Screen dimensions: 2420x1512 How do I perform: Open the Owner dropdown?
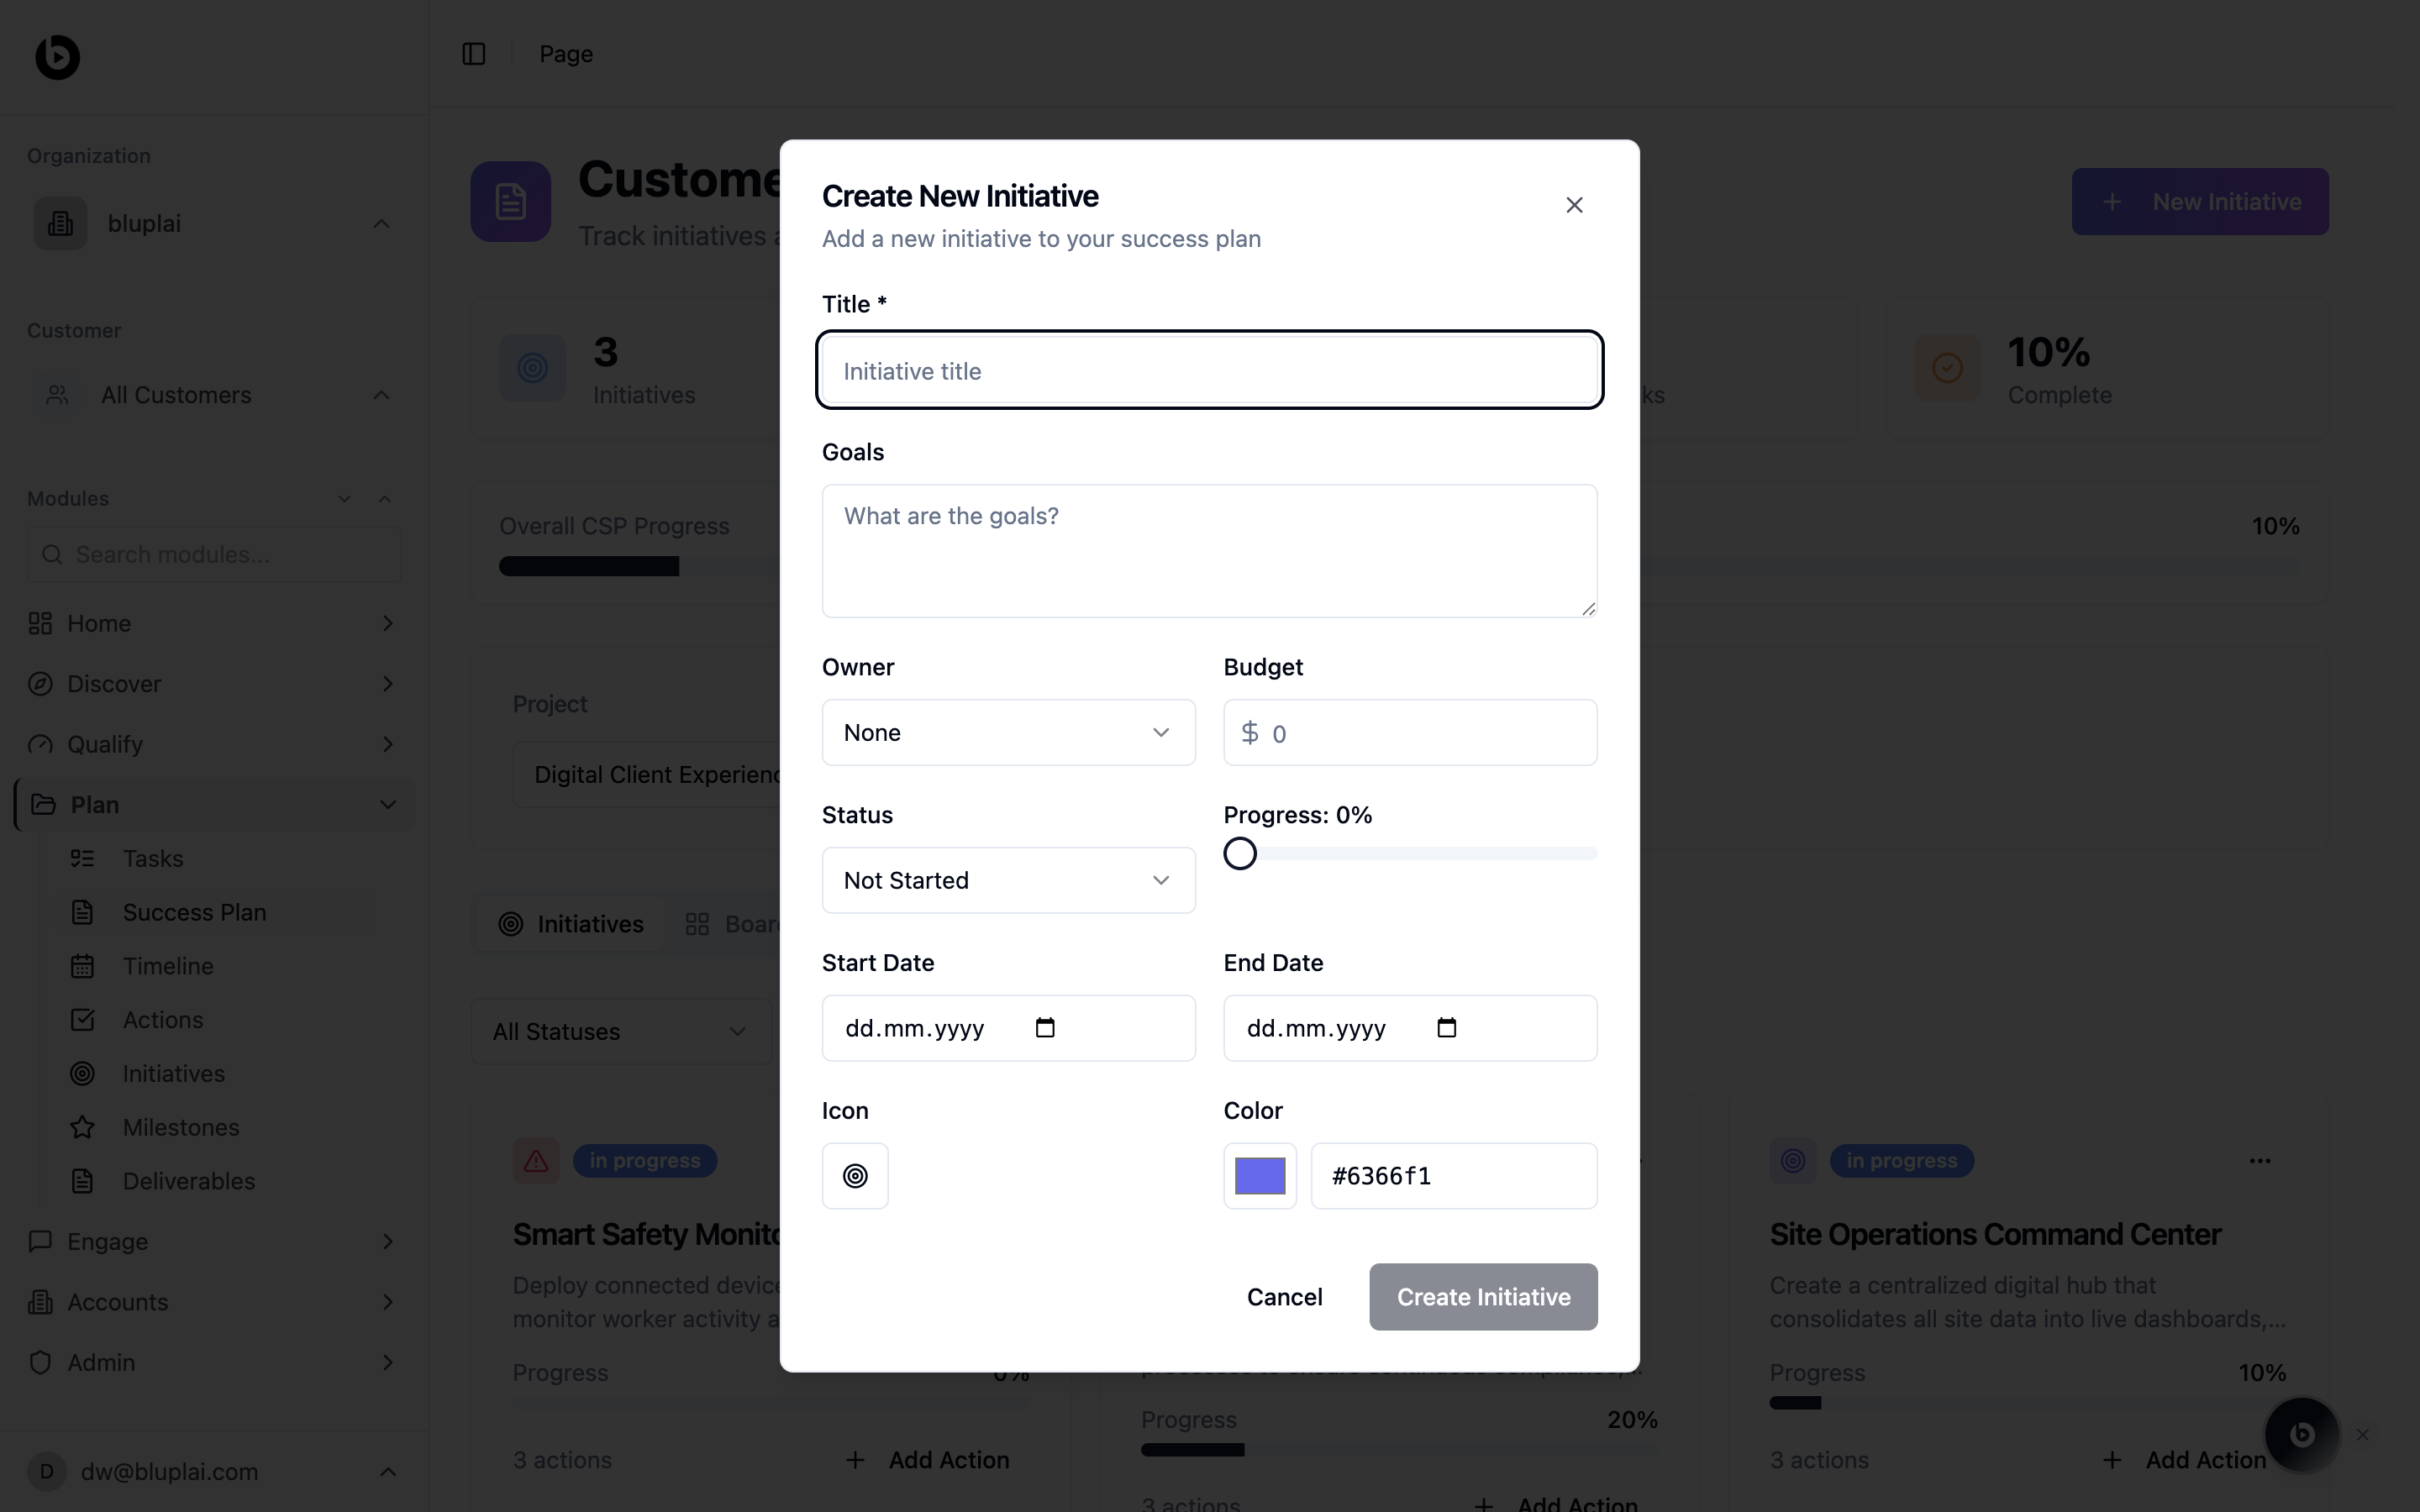[x=1008, y=733]
